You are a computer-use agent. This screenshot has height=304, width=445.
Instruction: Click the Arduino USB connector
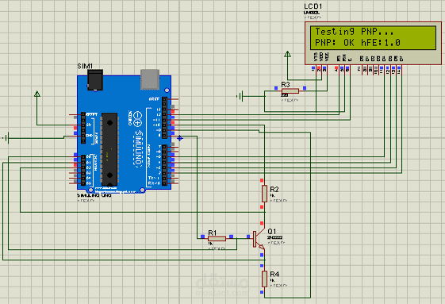tap(150, 79)
